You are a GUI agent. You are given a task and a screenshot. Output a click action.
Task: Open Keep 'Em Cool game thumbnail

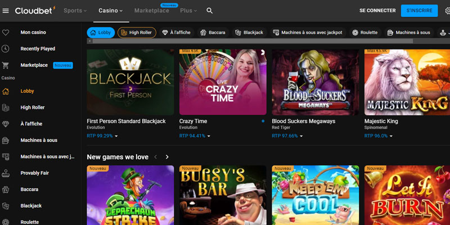[316, 195]
